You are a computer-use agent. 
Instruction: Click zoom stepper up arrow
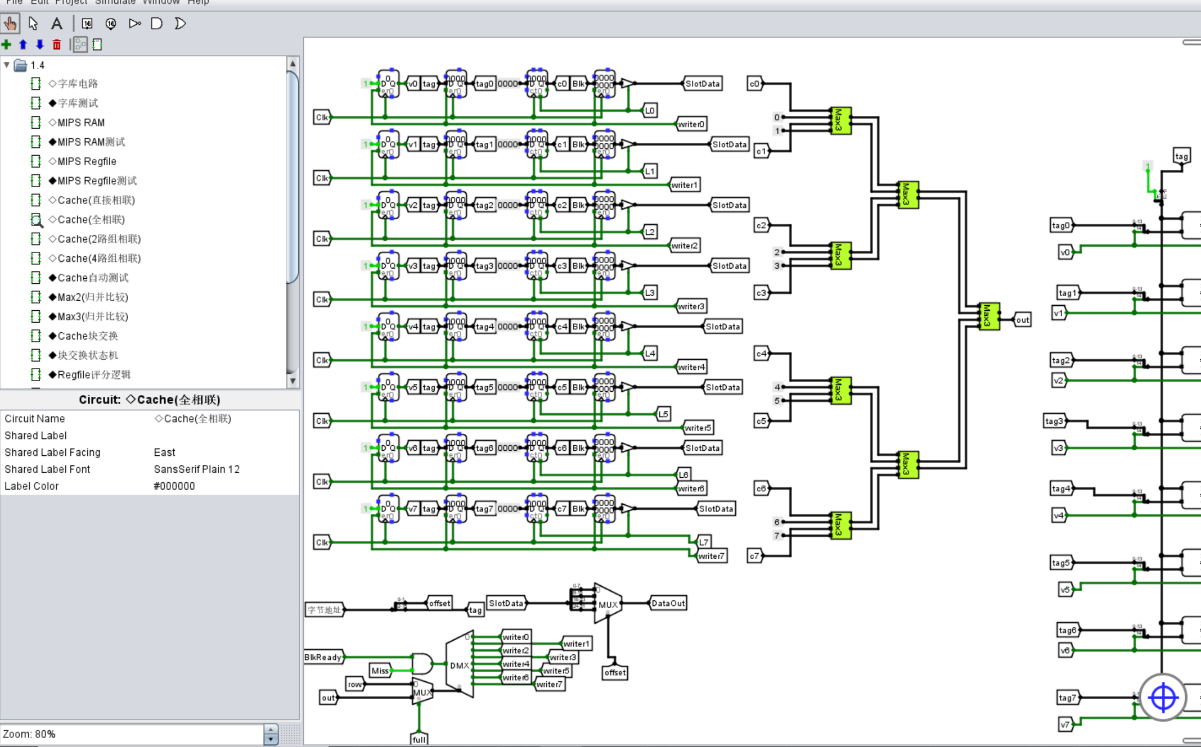pos(271,730)
